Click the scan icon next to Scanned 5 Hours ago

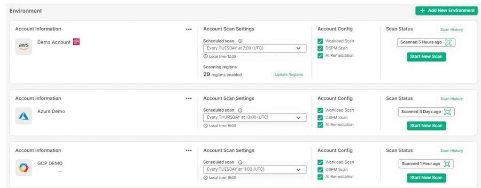[x=448, y=42]
